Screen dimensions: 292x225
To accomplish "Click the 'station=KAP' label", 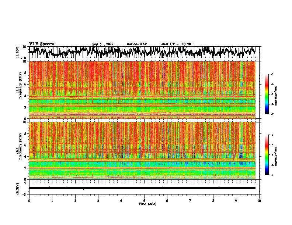I will tap(137, 44).
